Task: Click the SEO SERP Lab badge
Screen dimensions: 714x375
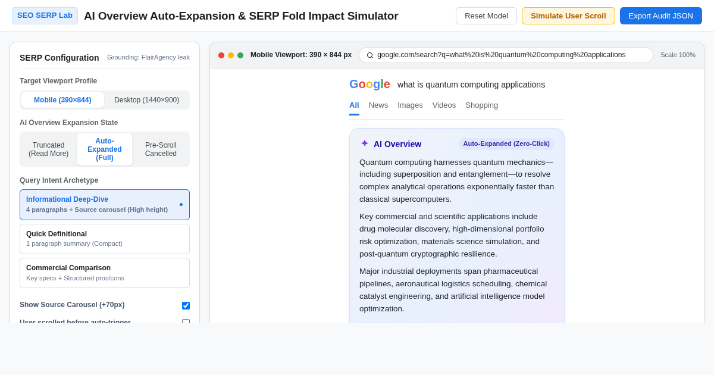Action: [45, 15]
